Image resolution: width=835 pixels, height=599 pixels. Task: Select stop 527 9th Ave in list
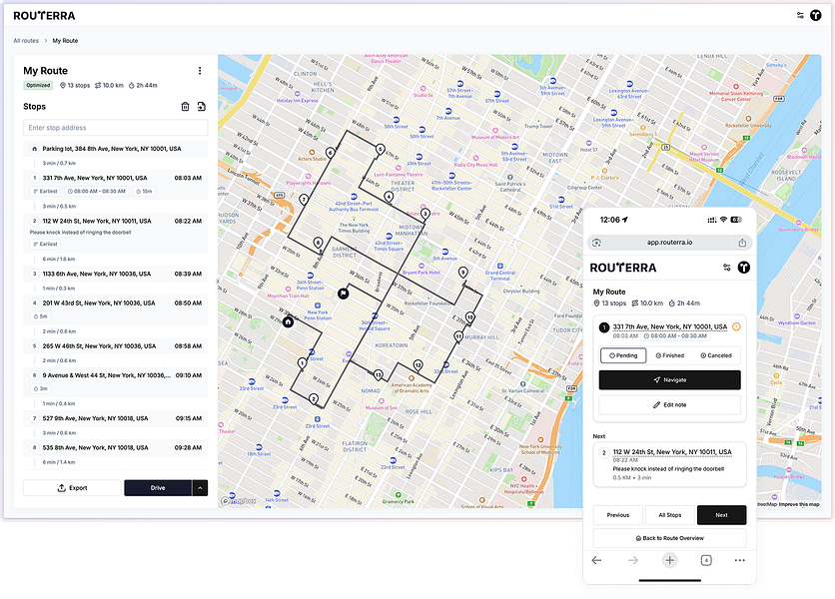pyautogui.click(x=116, y=418)
